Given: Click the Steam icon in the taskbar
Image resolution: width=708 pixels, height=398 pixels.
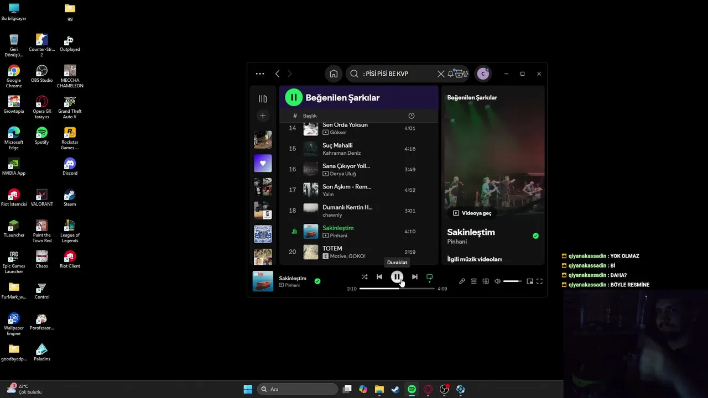Looking at the screenshot, I should click(x=395, y=389).
